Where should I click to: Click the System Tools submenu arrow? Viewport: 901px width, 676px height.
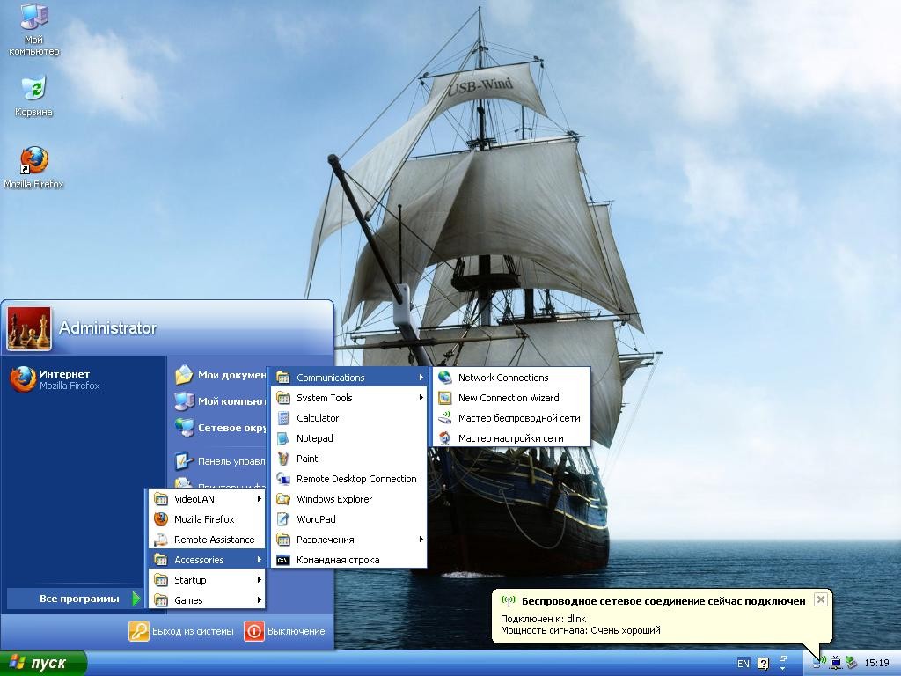click(x=421, y=398)
